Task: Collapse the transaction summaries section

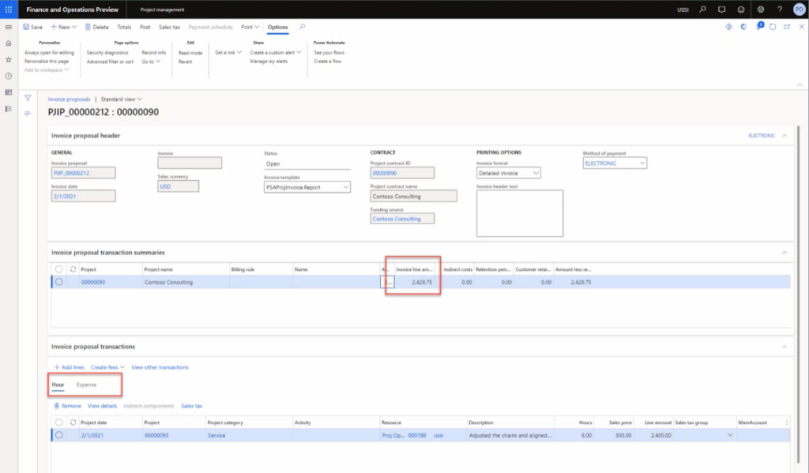Action: pos(785,253)
